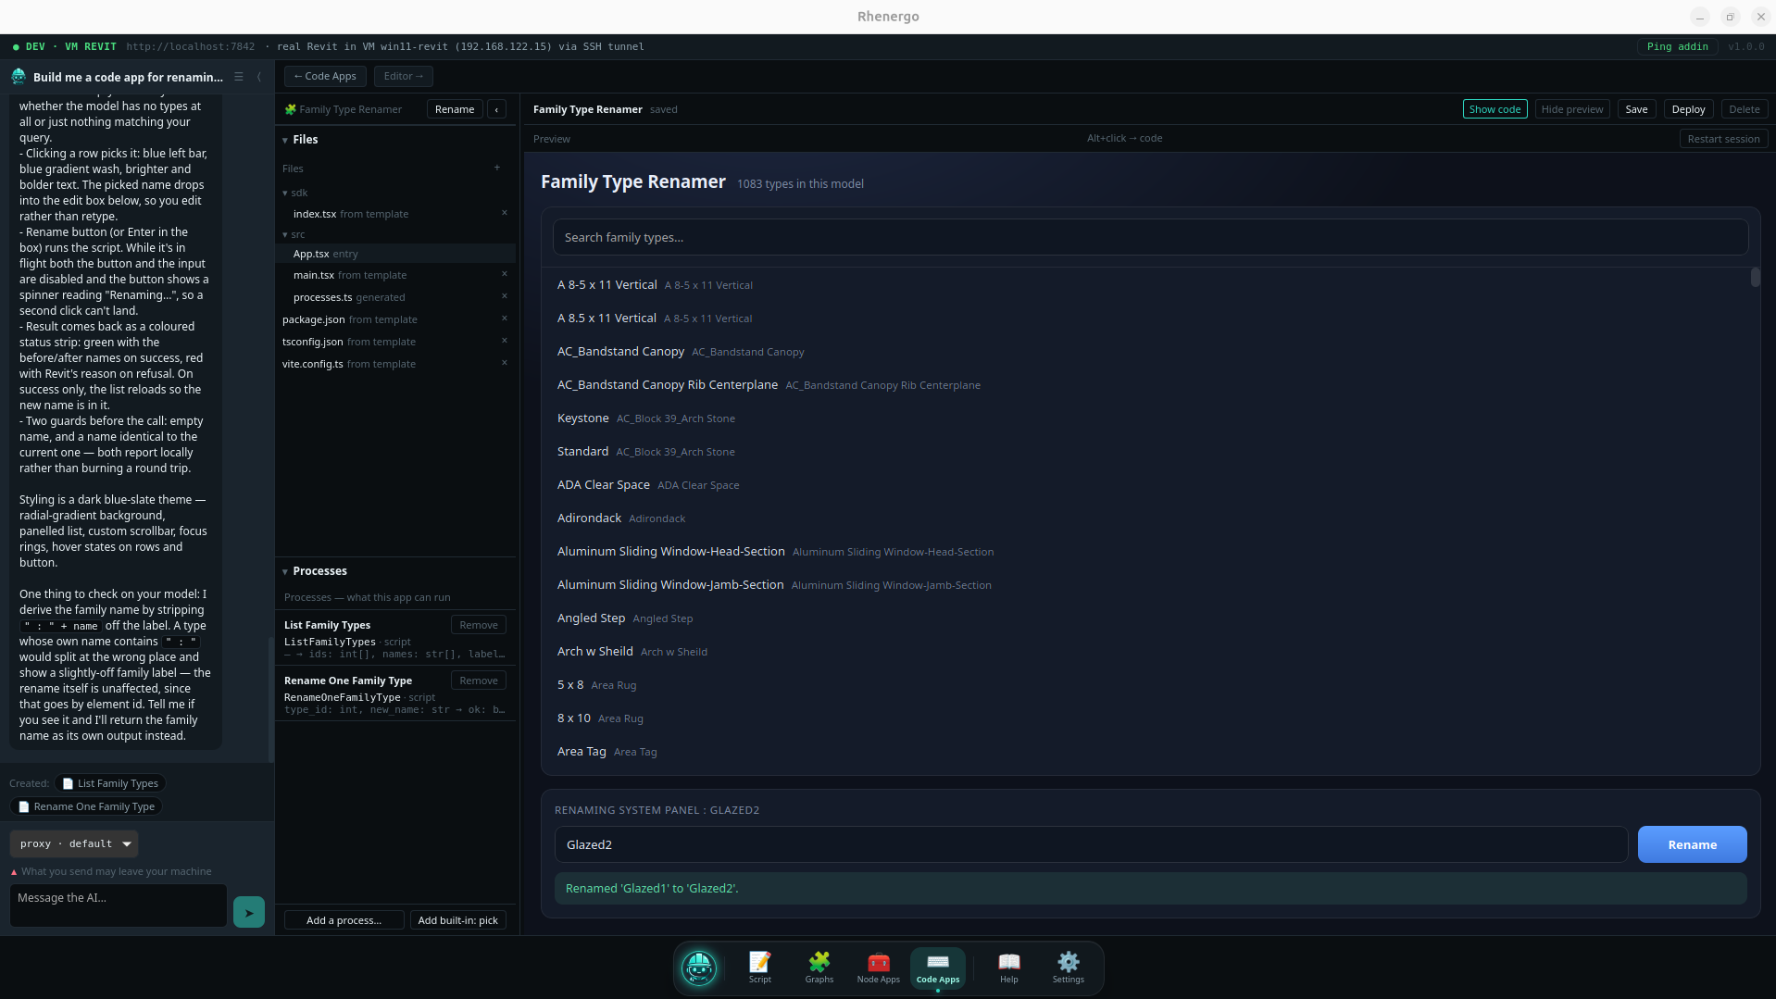Remove the Rename One Family Type process
Screen dimensions: 1776x999
click(479, 681)
